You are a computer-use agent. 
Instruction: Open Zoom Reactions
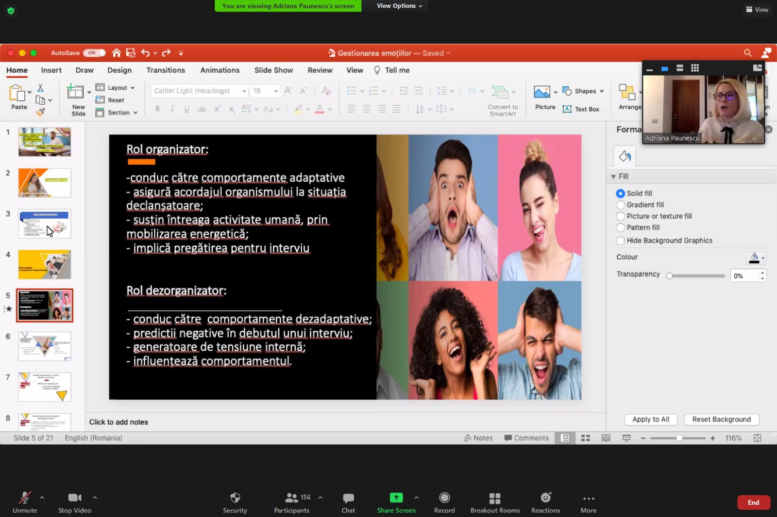click(x=545, y=503)
